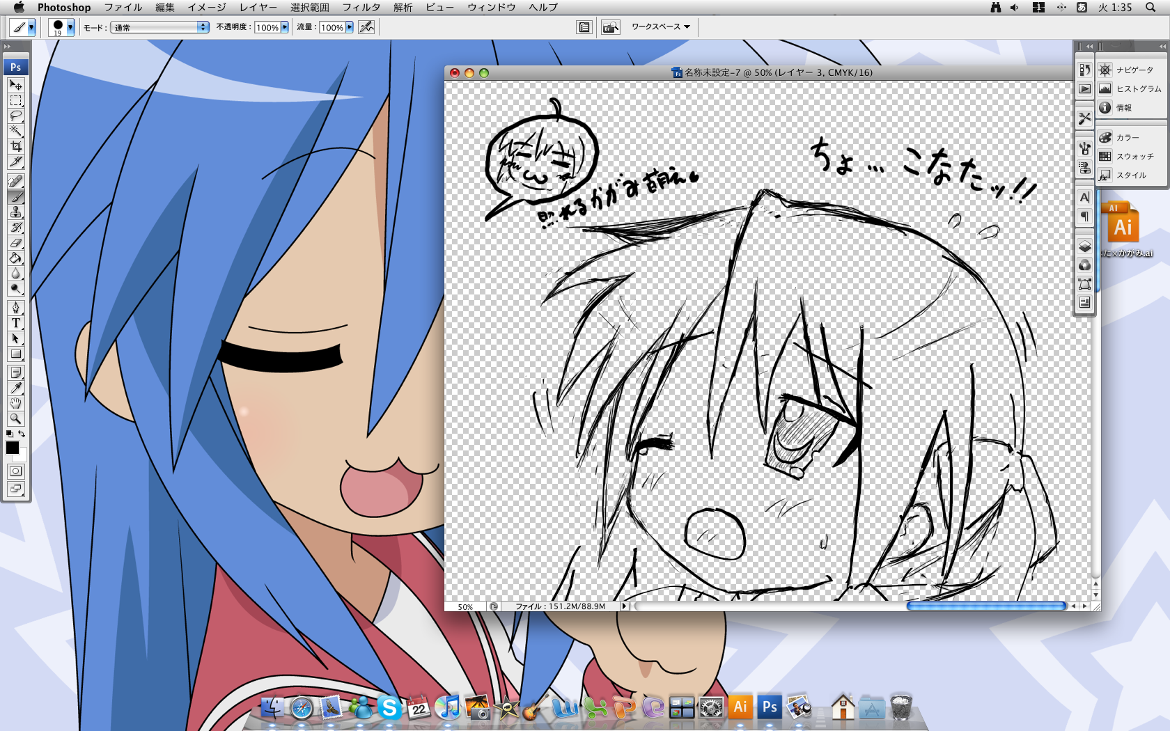Click the document zoom 50% field

tap(465, 606)
